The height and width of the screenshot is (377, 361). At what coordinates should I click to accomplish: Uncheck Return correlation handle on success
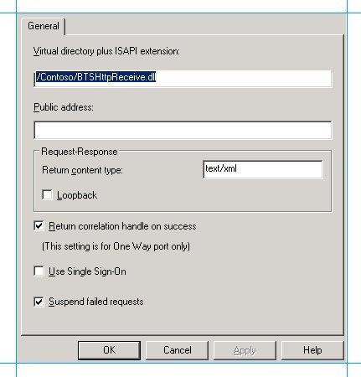coord(39,225)
